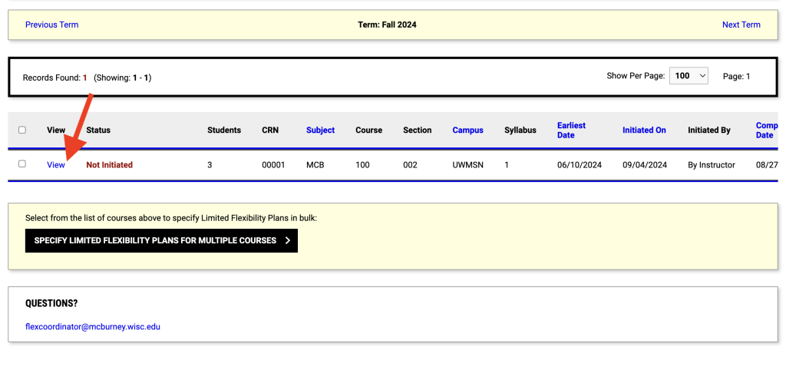This screenshot has height=370, width=786.
Task: Click the Records Found: 1 text
Action: coord(55,78)
